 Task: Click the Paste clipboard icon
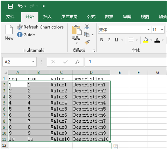[x=77, y=30]
